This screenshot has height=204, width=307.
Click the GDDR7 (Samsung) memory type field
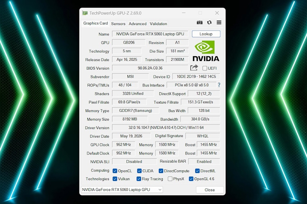point(135,111)
